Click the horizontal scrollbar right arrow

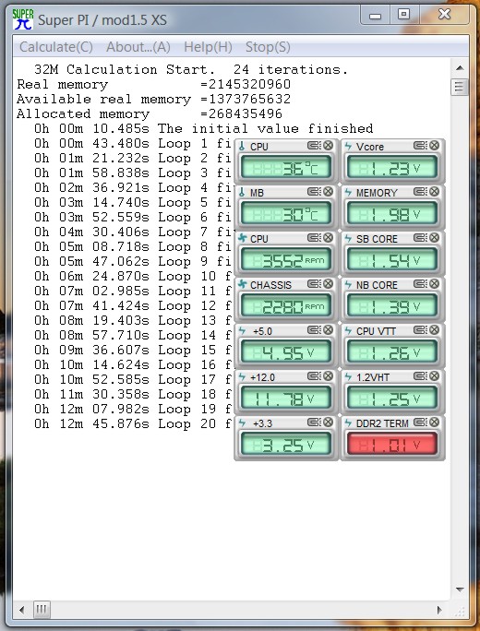(439, 610)
